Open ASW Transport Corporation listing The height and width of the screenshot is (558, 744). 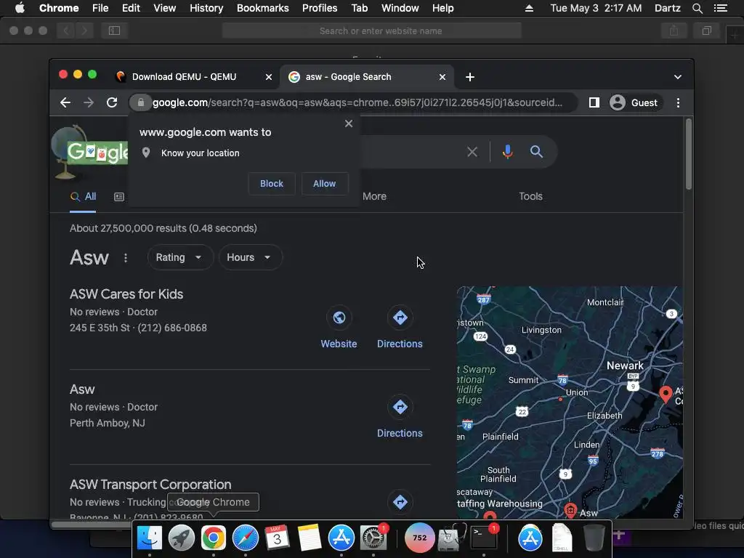pyautogui.click(x=150, y=485)
